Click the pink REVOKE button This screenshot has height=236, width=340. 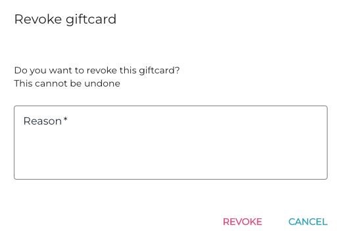click(x=243, y=222)
